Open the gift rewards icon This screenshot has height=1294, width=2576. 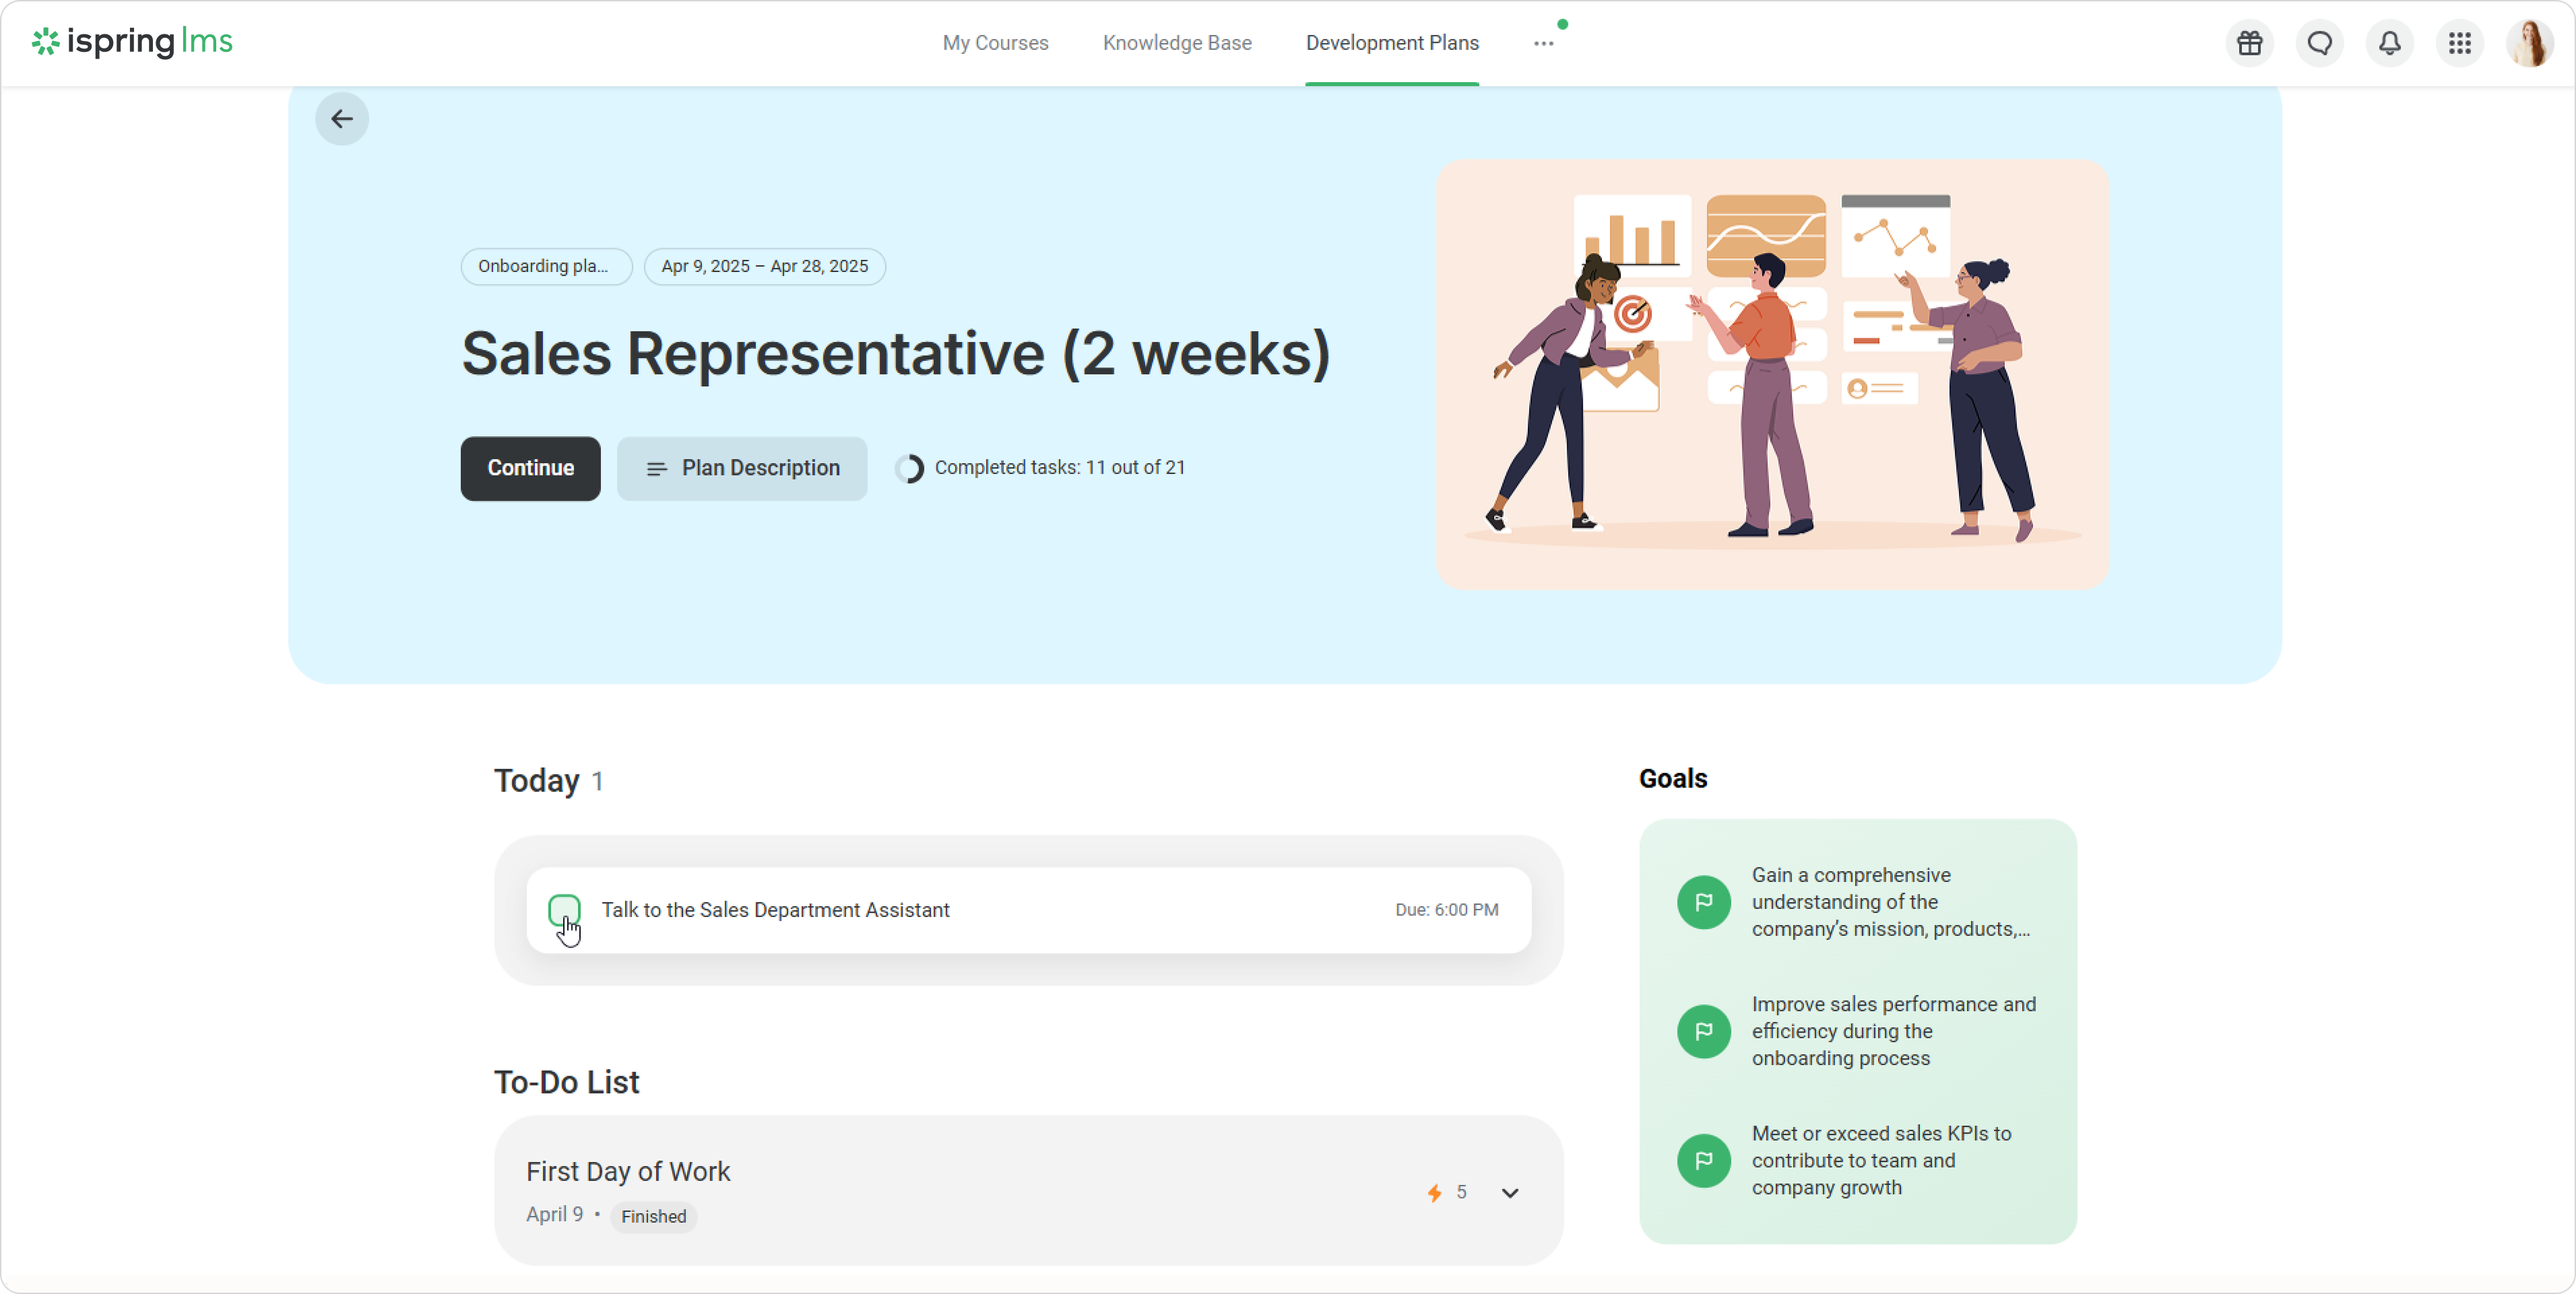[2249, 43]
